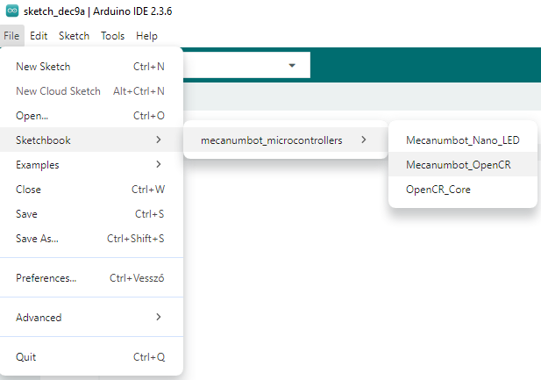Open the Edit menu
This screenshot has height=380, width=541.
tap(39, 36)
